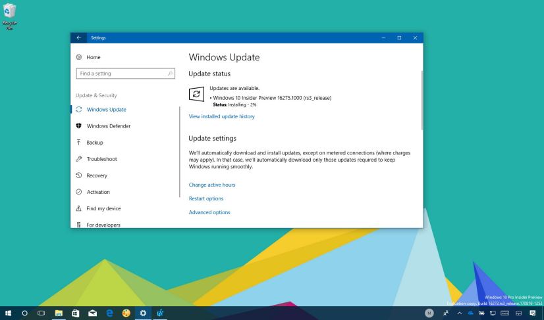Open Advanced options link
This screenshot has height=320, width=544.
click(209, 212)
